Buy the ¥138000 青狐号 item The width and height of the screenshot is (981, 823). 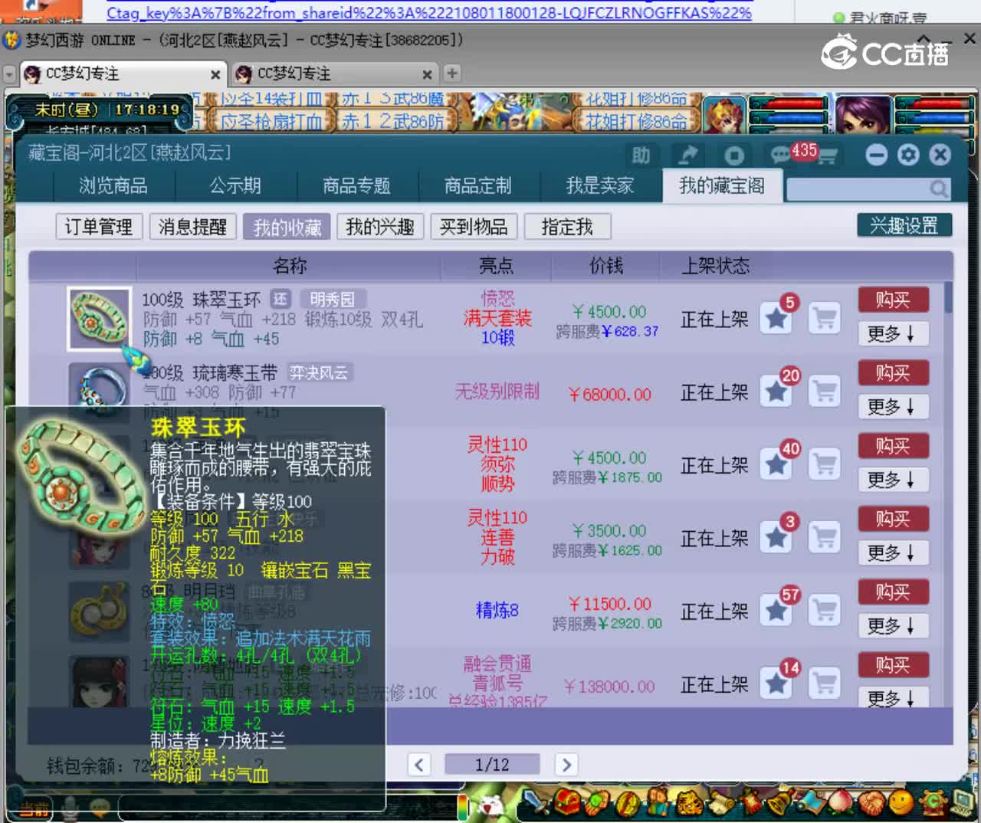tap(893, 665)
